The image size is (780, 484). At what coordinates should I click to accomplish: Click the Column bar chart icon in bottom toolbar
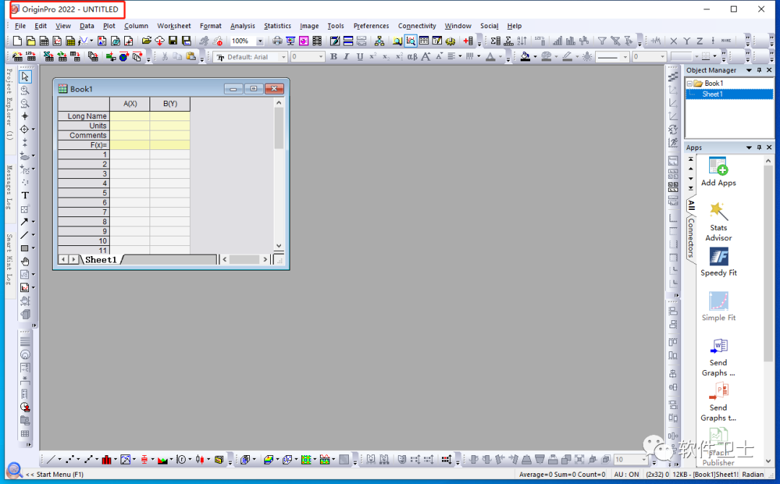coord(106,459)
